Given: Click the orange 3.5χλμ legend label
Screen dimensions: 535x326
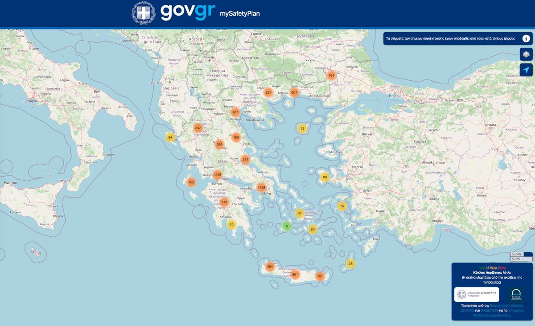Looking at the screenshot, I should [492, 268].
